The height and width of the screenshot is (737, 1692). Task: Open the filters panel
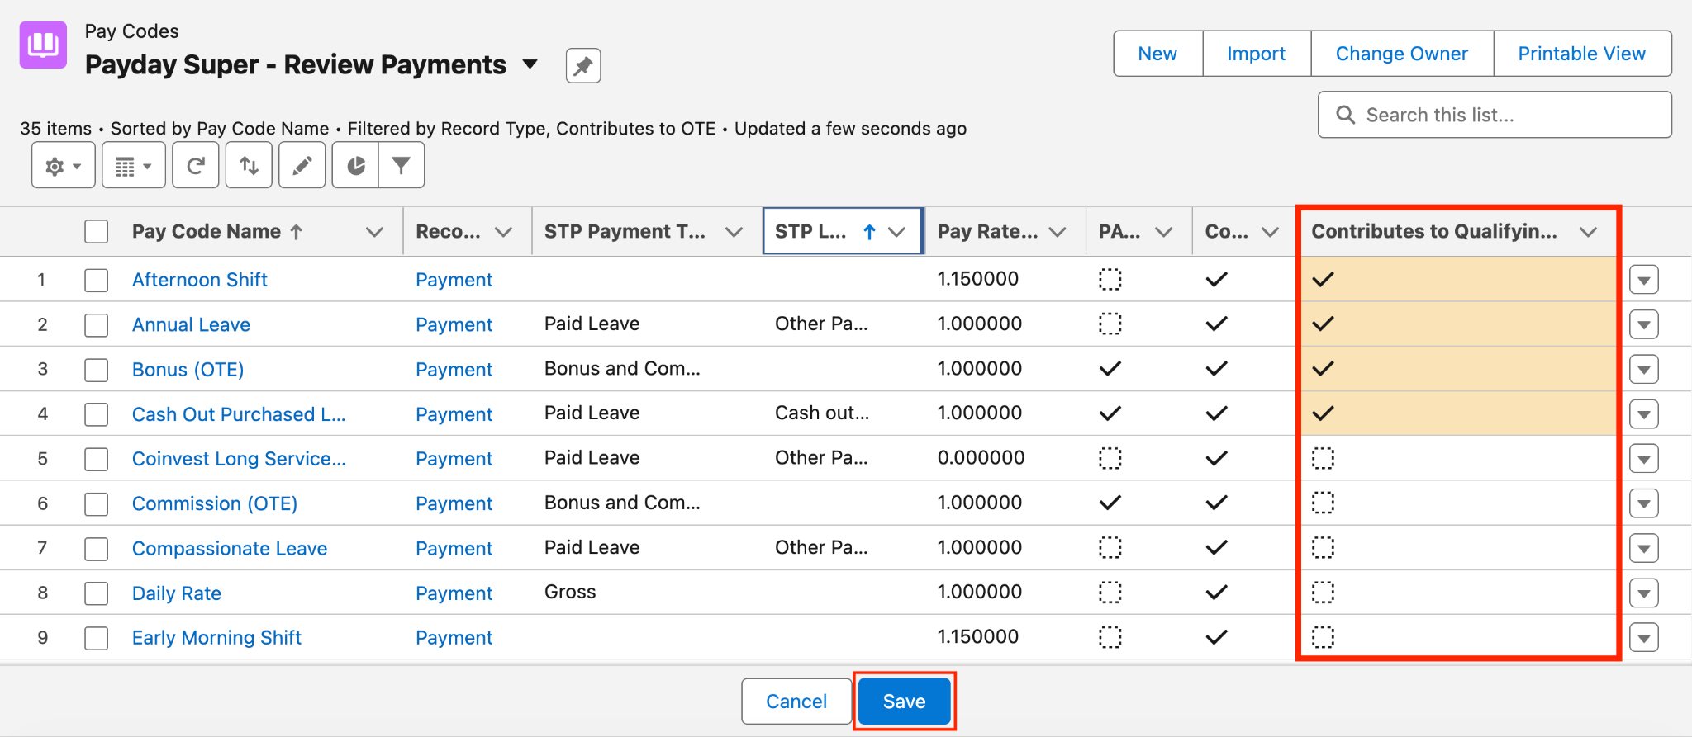click(x=402, y=166)
